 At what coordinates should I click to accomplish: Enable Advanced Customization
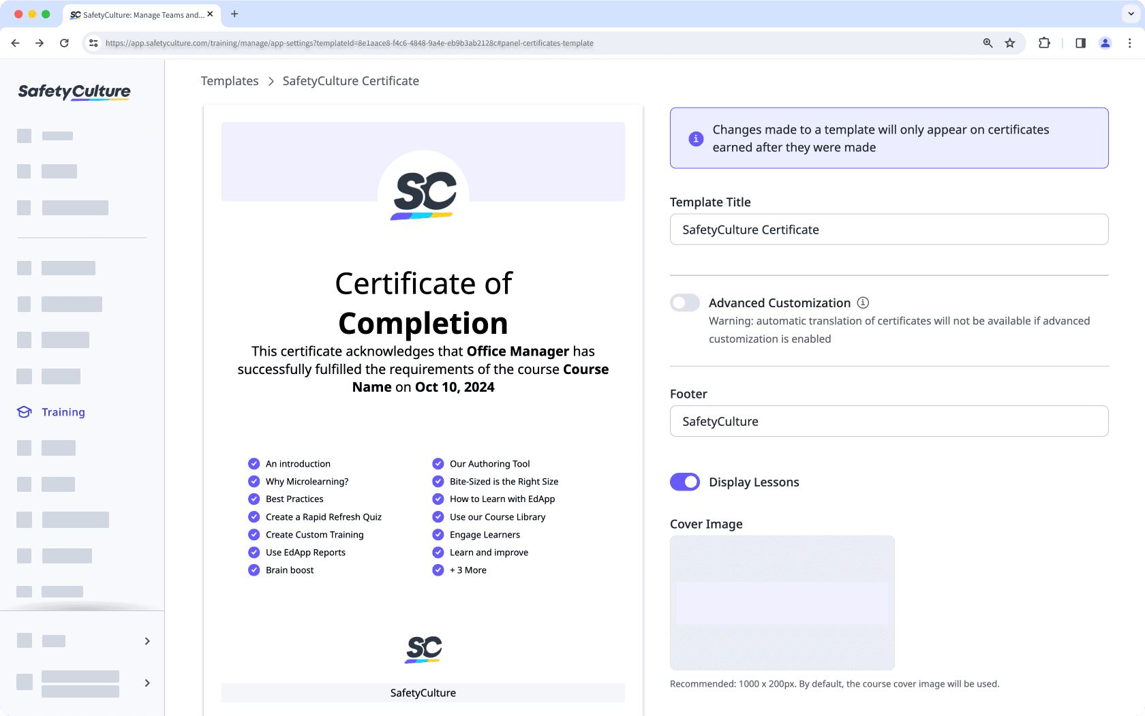click(684, 302)
